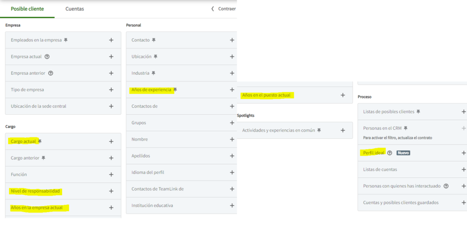Add Actividades y experiencias en común filter
467x233 pixels.
[343, 130]
